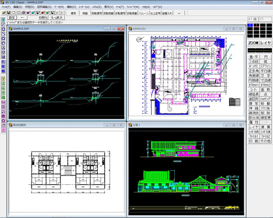273x218 pixels.
Task: Click the open folder icon in toolbar
Action: 4,13
